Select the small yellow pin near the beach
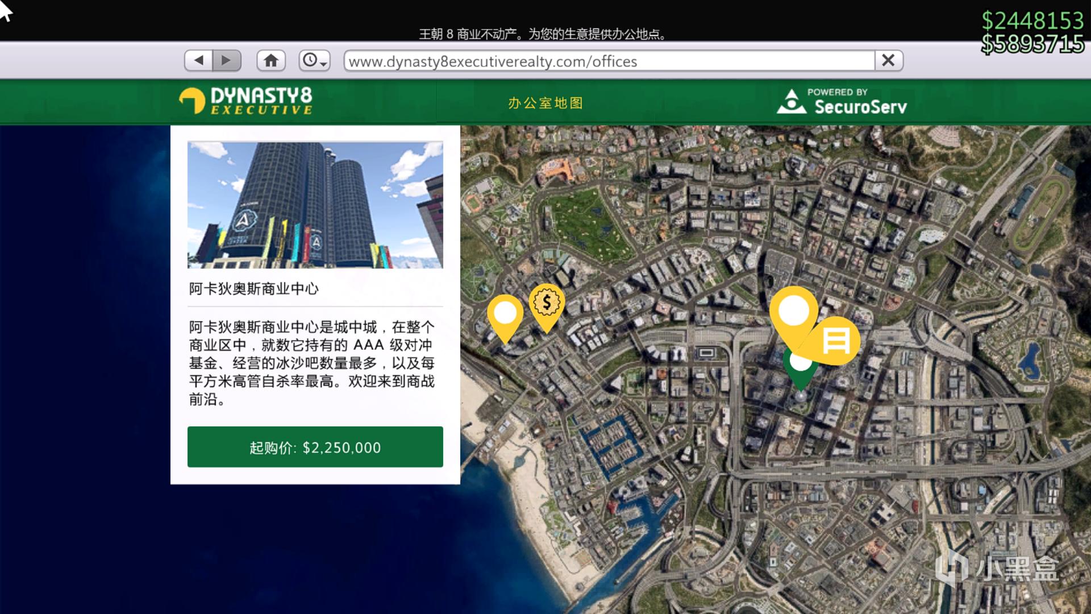 pos(505,314)
